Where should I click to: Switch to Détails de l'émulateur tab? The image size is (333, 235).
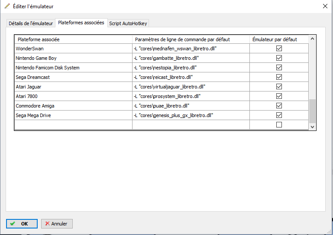31,23
